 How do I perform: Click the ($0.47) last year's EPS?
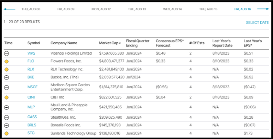[250, 87]
